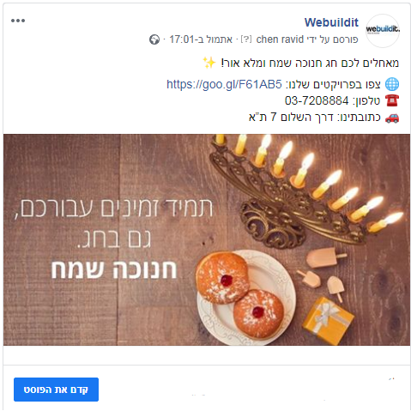Open the goo.gl/F61AB5 projects link
The width and height of the screenshot is (411, 411).
[224, 84]
